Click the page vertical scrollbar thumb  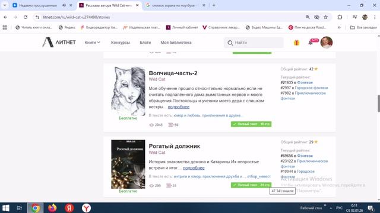pyautogui.click(x=379, y=104)
